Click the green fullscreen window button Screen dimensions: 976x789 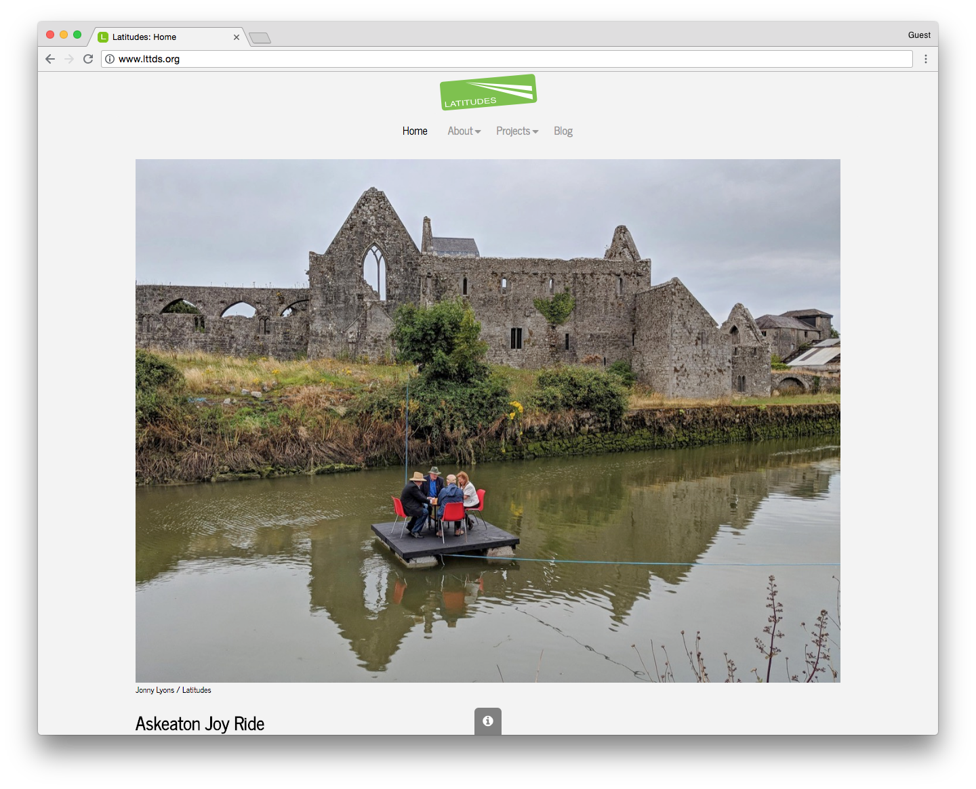tap(77, 35)
